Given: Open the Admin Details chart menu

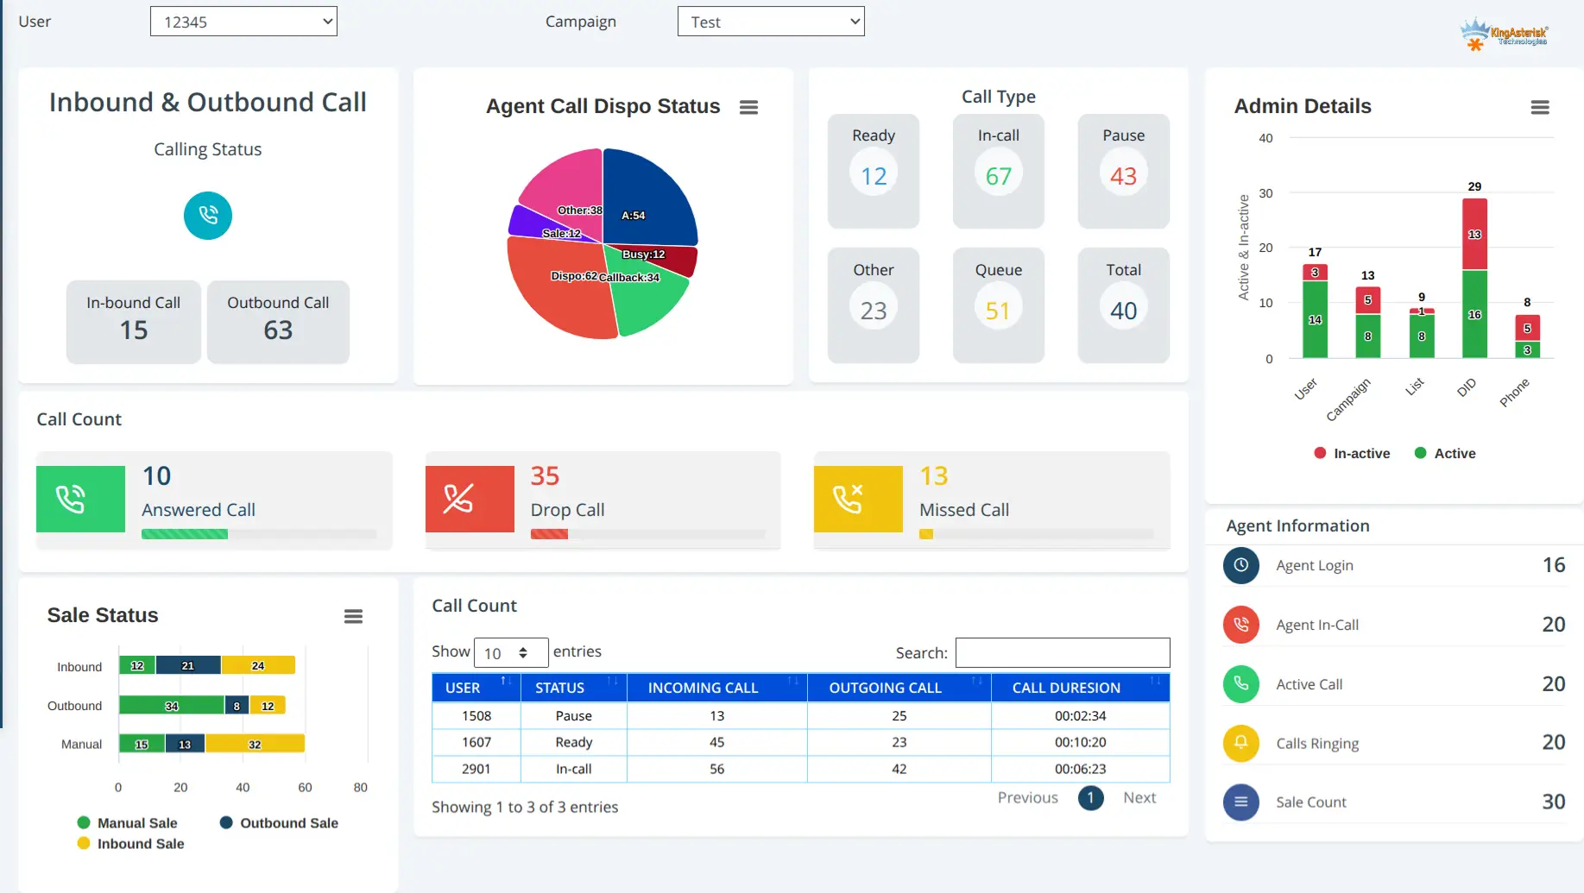Looking at the screenshot, I should (x=1540, y=107).
